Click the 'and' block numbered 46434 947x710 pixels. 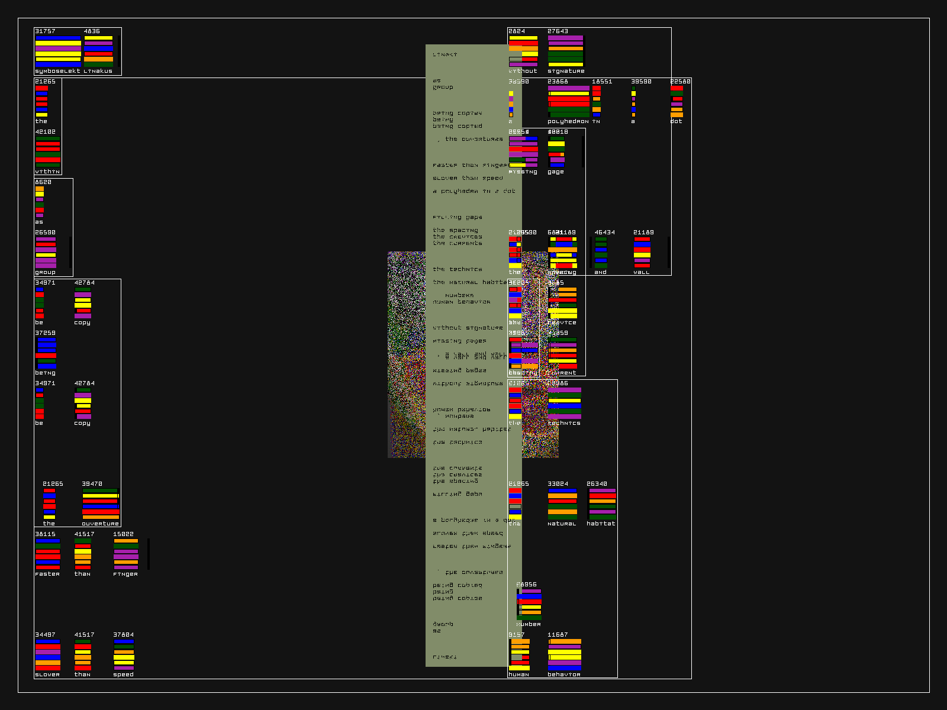pos(601,253)
